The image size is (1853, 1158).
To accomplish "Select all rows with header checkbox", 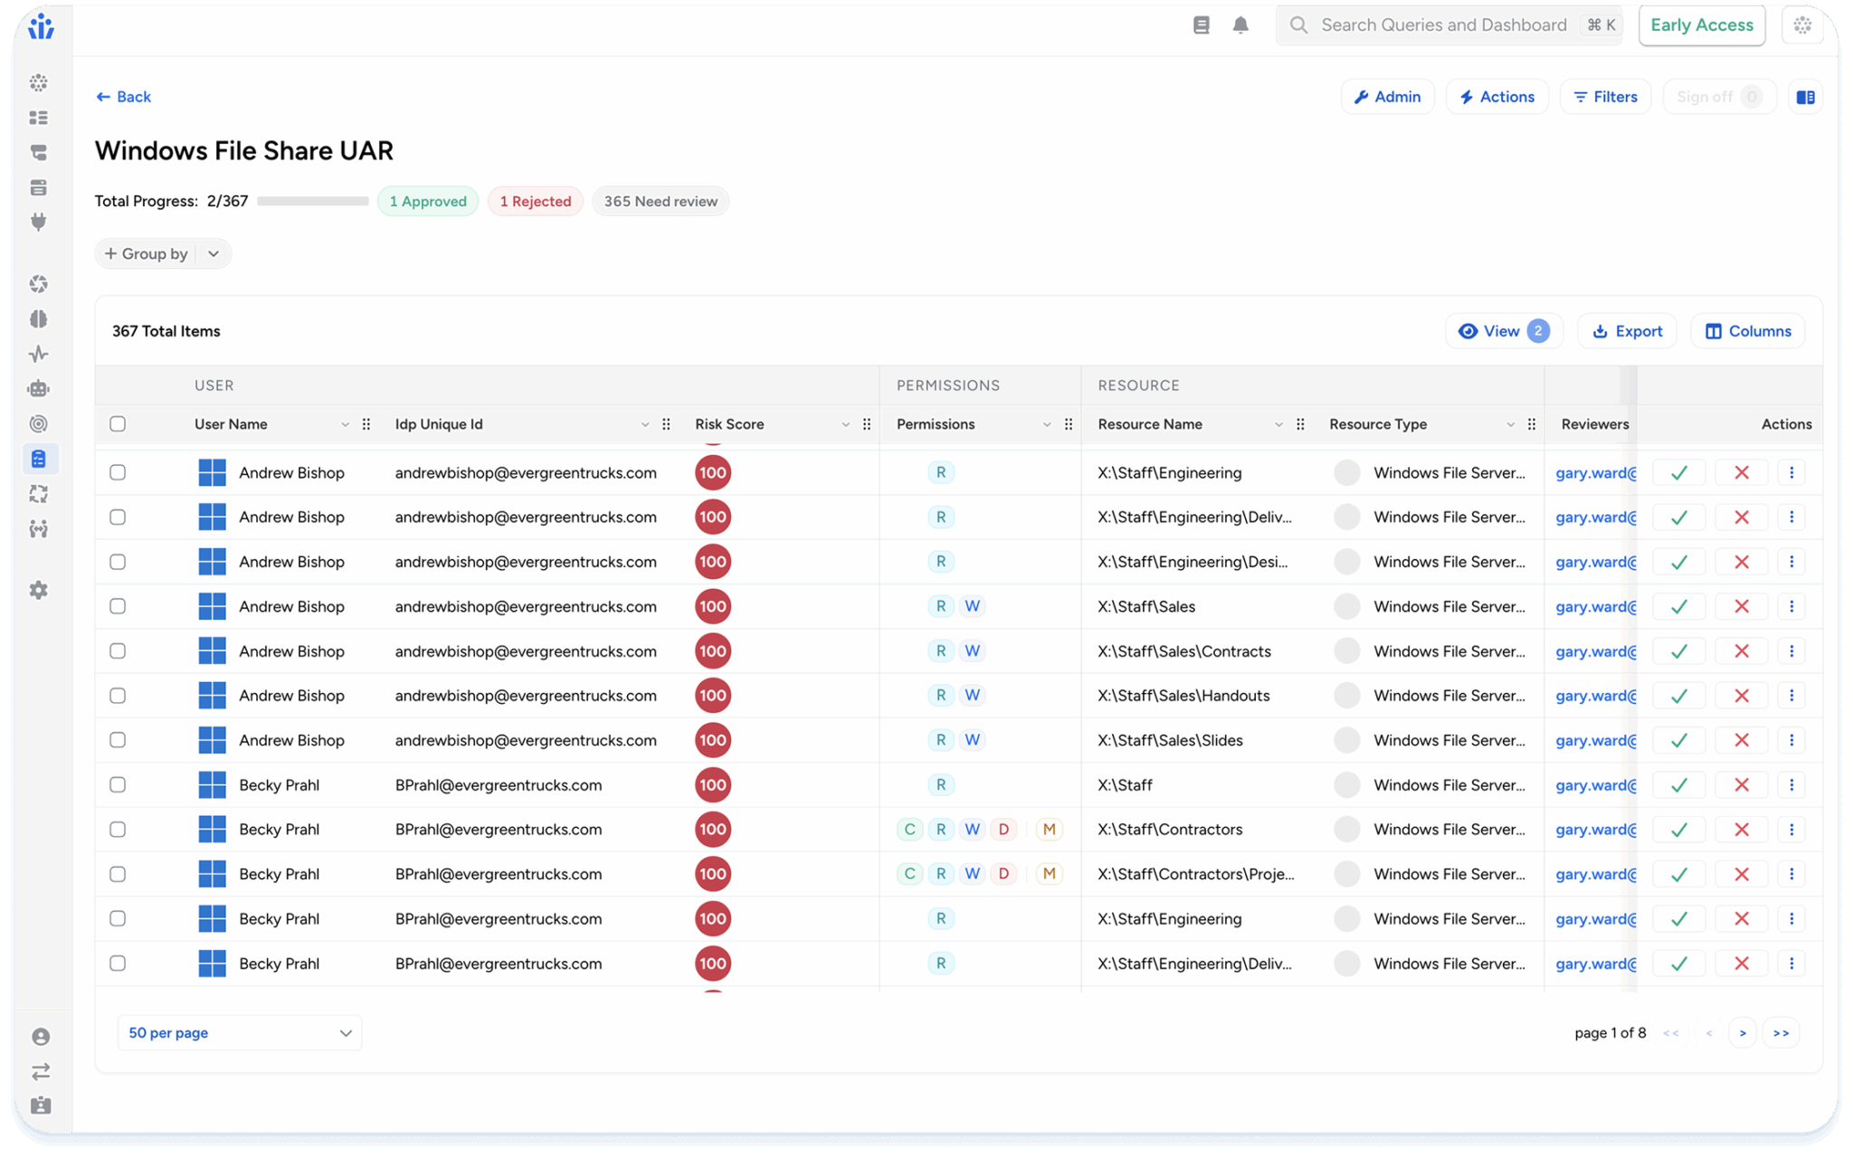I will pos(118,424).
